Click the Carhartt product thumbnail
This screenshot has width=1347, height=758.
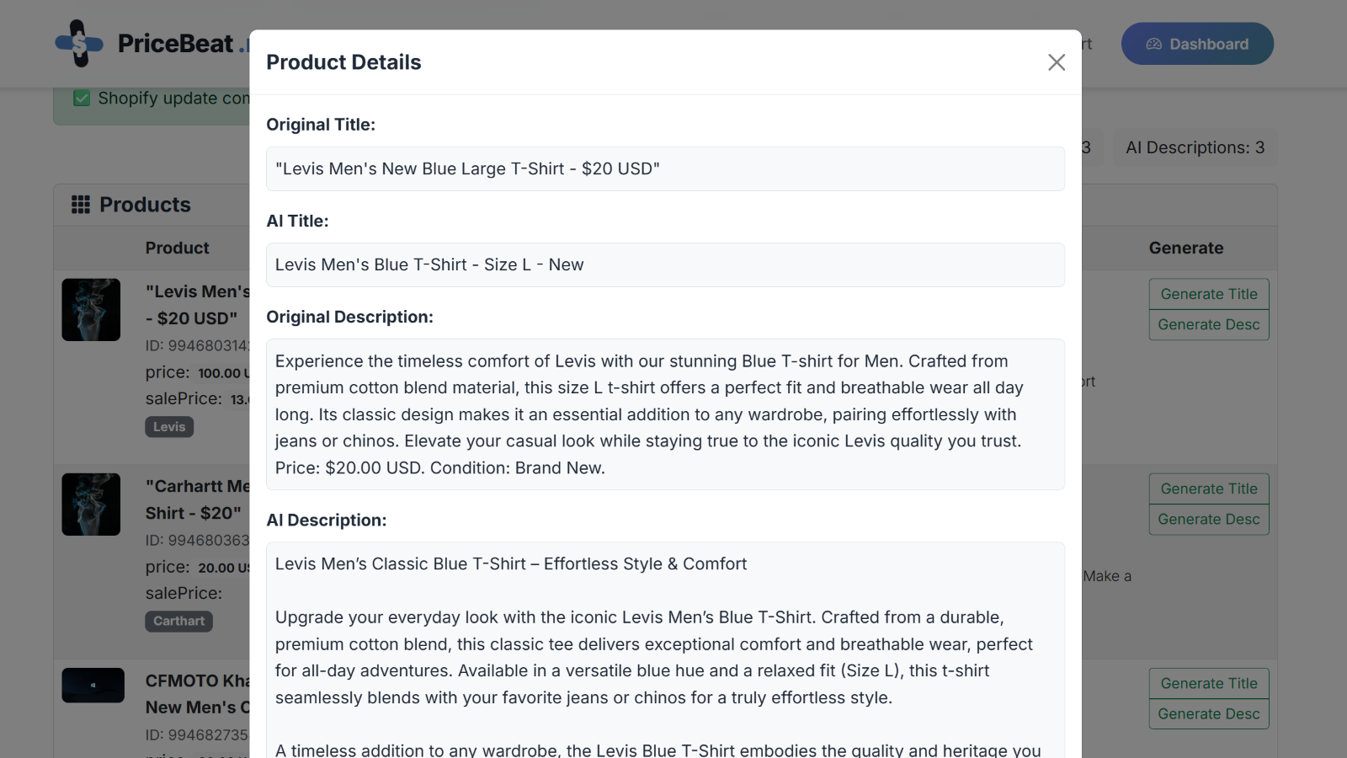click(x=91, y=504)
